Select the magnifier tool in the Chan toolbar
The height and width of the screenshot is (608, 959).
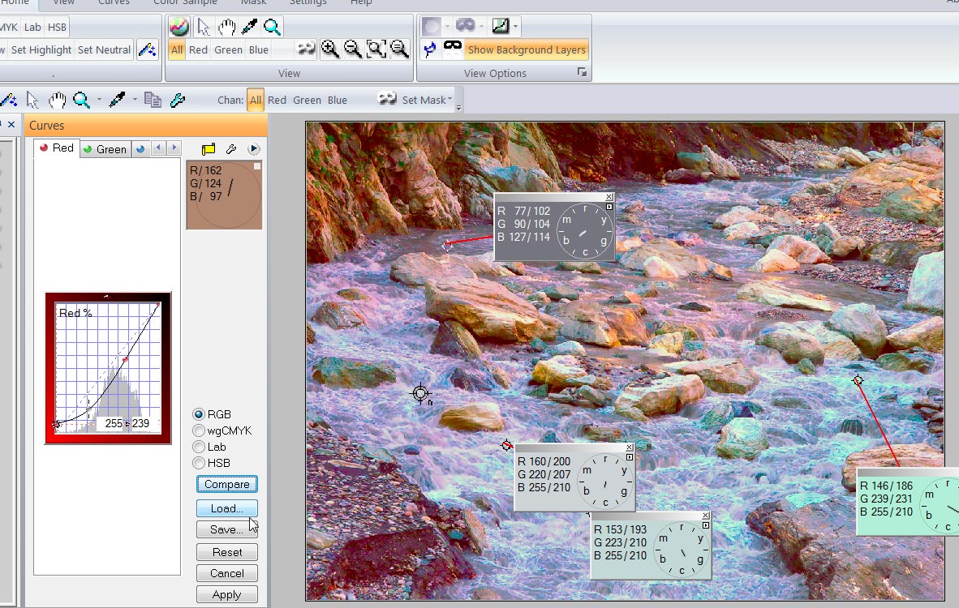pos(81,100)
